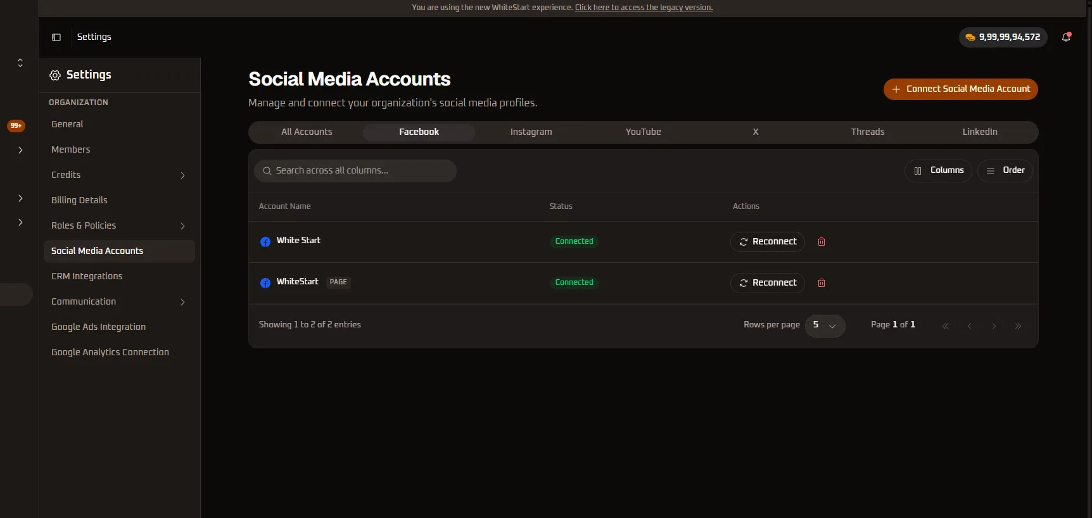Click the up-down switcher arrows in left rail
The image size is (1092, 518).
tap(20, 63)
